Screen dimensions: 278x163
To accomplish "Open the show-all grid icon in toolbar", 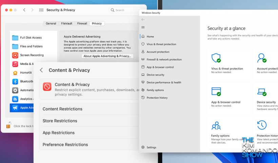I will point(41,10).
